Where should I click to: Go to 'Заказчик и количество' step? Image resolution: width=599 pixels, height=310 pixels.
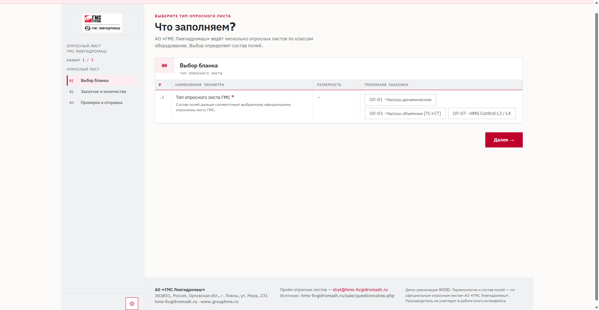pos(103,92)
